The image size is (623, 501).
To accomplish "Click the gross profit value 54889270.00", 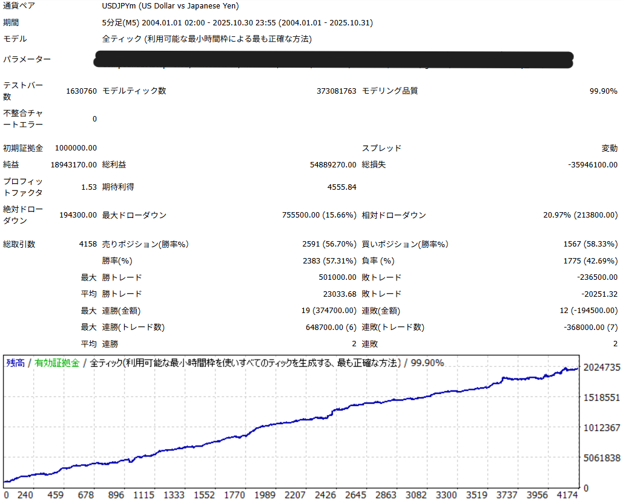I will pos(333,164).
